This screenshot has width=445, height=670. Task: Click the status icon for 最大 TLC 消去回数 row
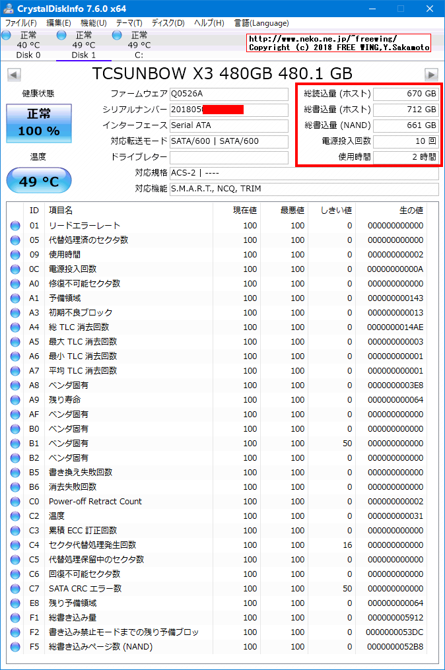point(15,342)
